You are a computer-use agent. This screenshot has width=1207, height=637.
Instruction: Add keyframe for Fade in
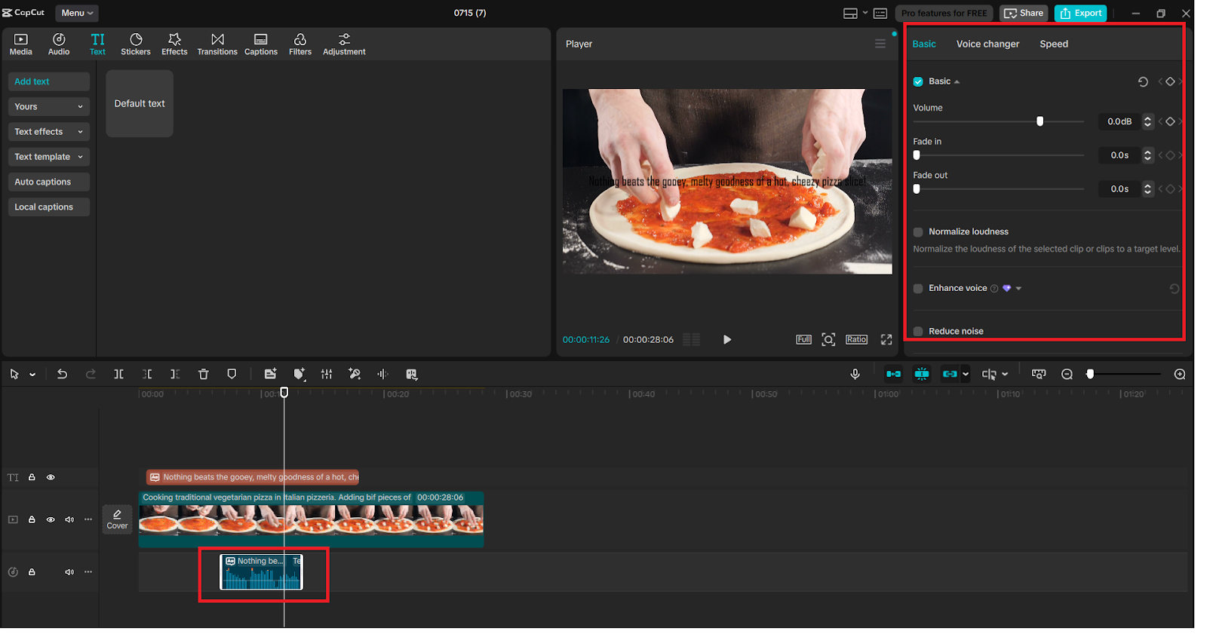1170,155
